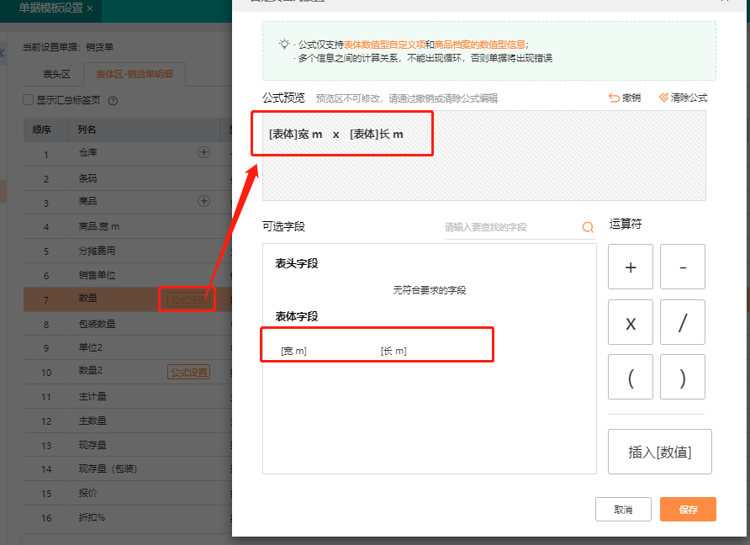Click the plus icon beside 仓库
Image resolution: width=750 pixels, height=545 pixels.
tap(203, 152)
